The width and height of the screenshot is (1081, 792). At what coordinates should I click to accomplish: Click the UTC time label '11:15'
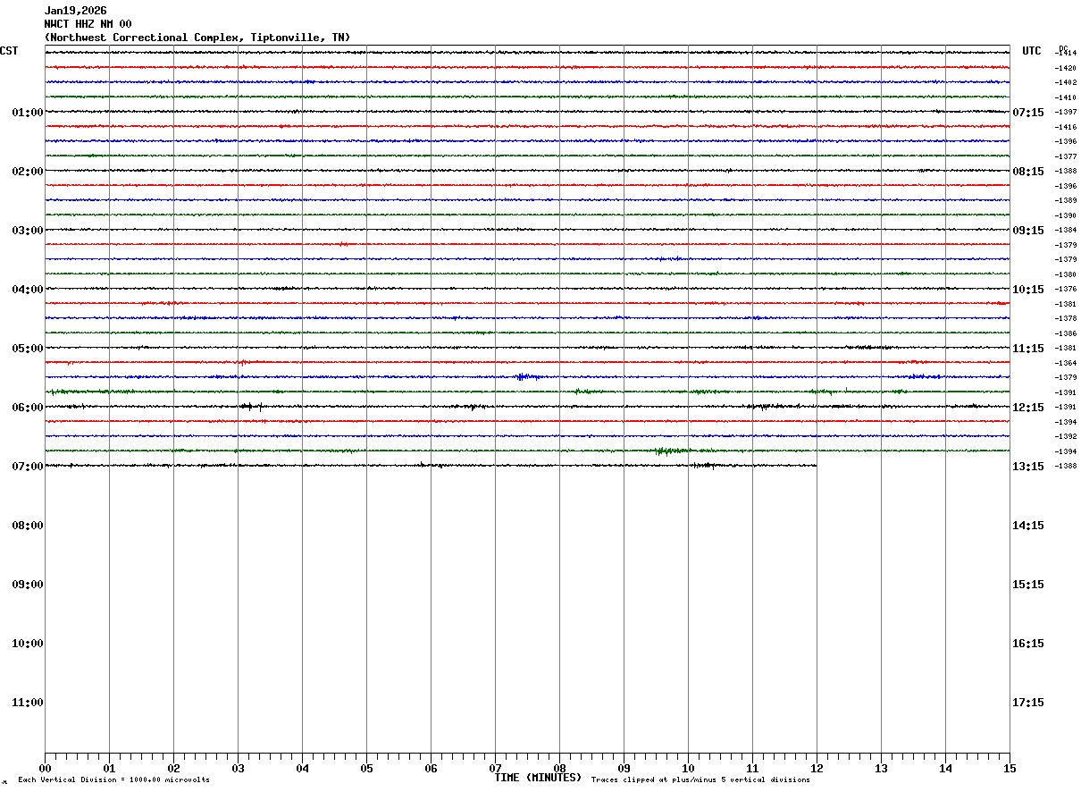(x=1028, y=349)
